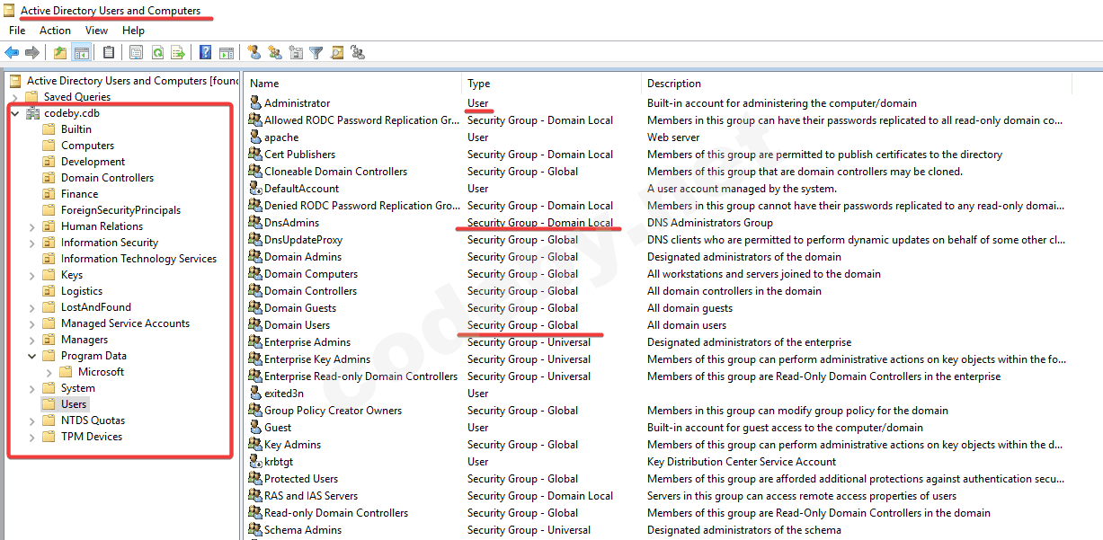The width and height of the screenshot is (1103, 540).
Task: Select the Builtin container in the tree
Action: 76,129
